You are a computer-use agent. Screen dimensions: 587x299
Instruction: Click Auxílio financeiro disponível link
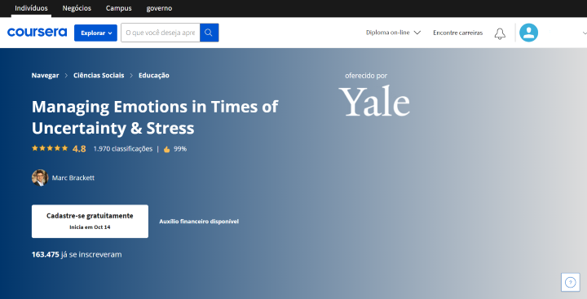[x=199, y=222]
